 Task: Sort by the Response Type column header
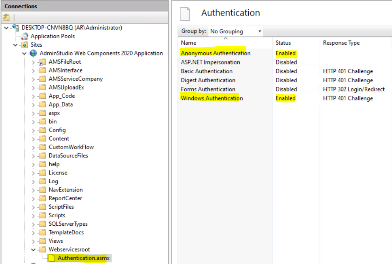341,43
